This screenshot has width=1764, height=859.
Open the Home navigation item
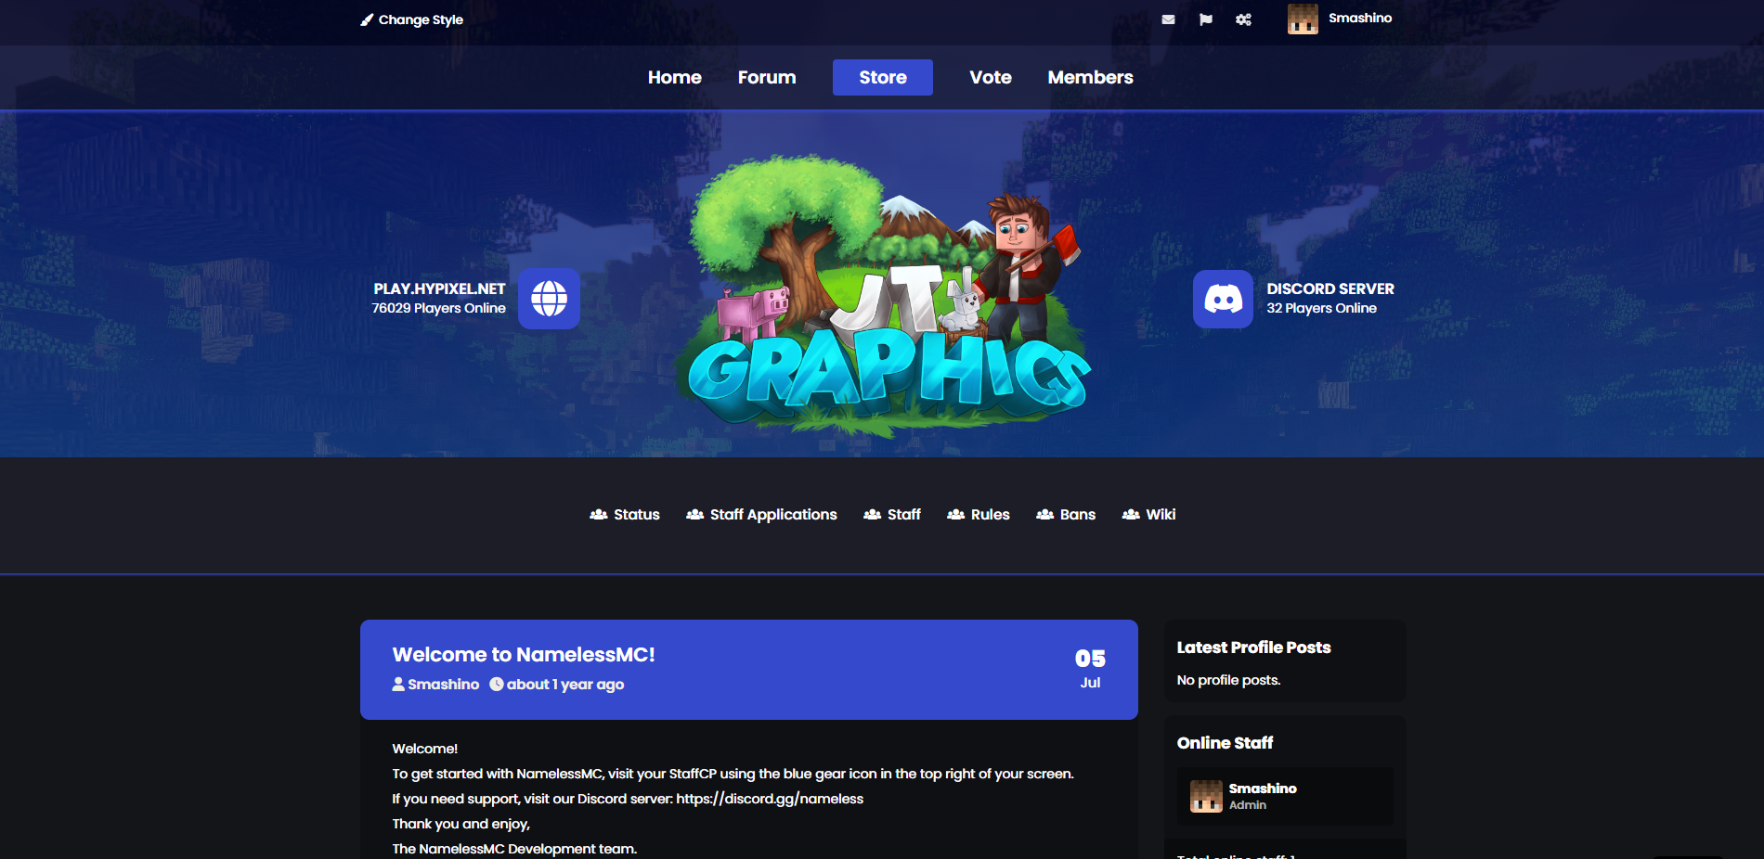pos(675,77)
